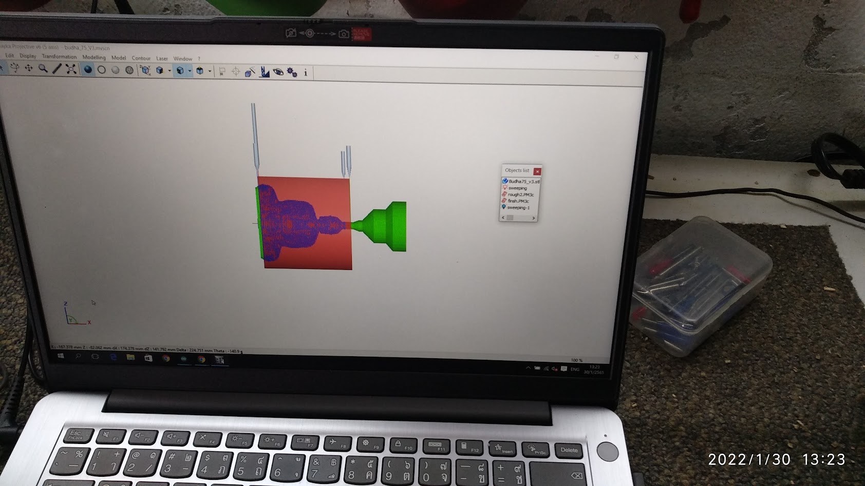The height and width of the screenshot is (486, 865).
Task: Click the ENG language indicator in tray
Action: click(x=575, y=370)
